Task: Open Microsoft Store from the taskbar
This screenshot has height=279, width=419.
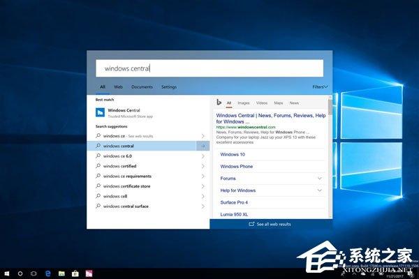Action: 75,273
